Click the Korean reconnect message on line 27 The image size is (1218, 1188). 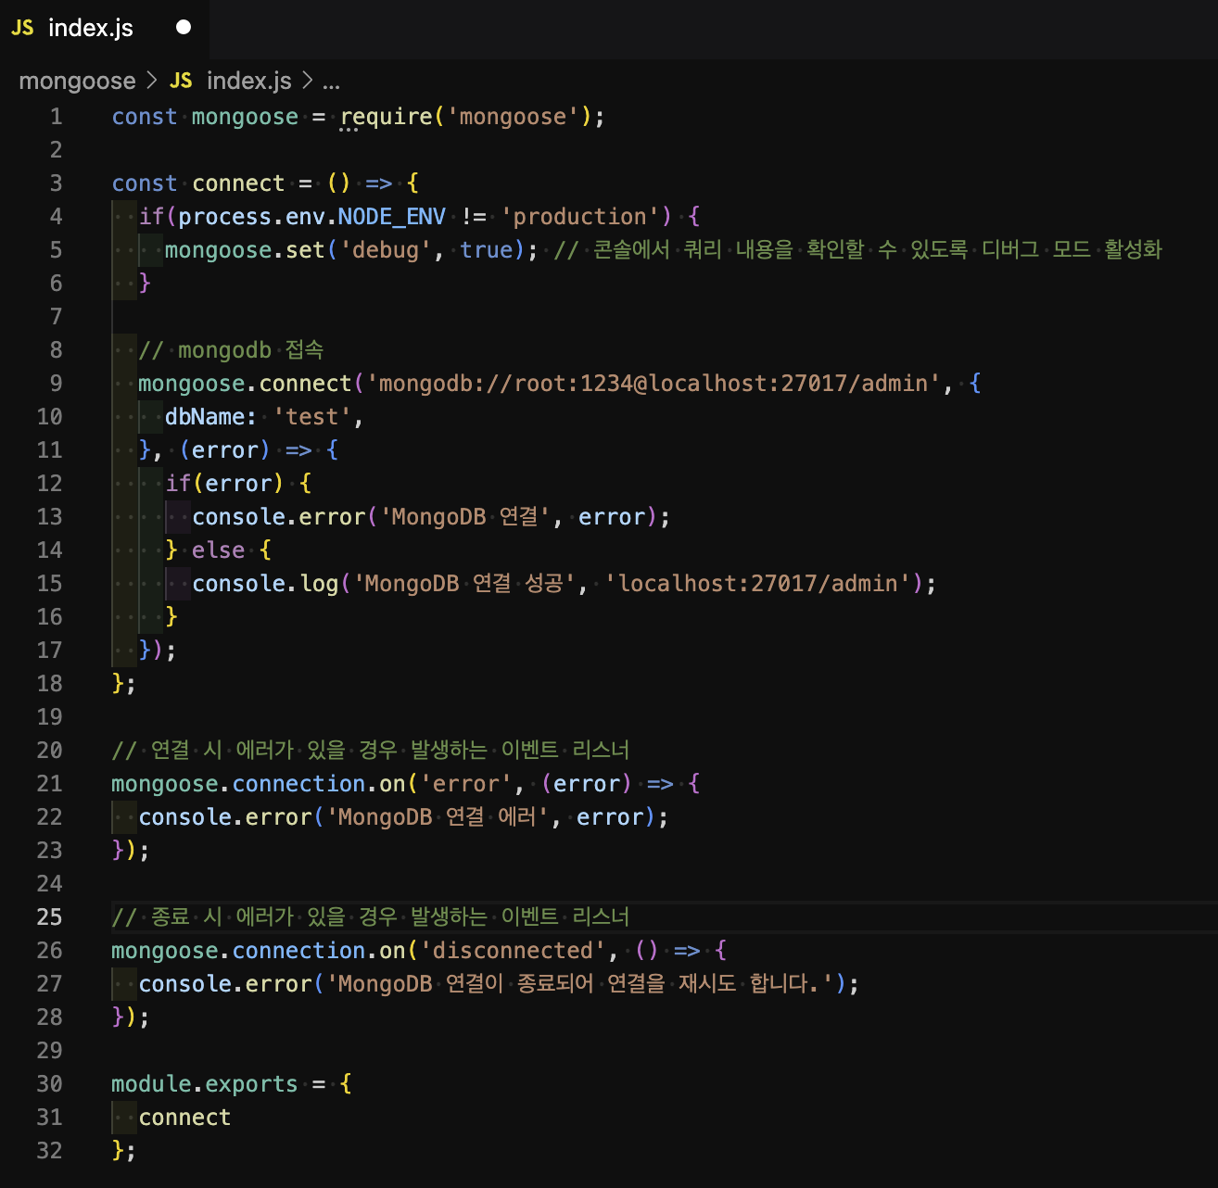point(580,984)
